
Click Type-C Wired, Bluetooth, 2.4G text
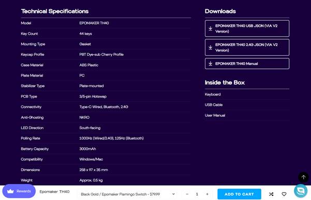click(x=103, y=107)
